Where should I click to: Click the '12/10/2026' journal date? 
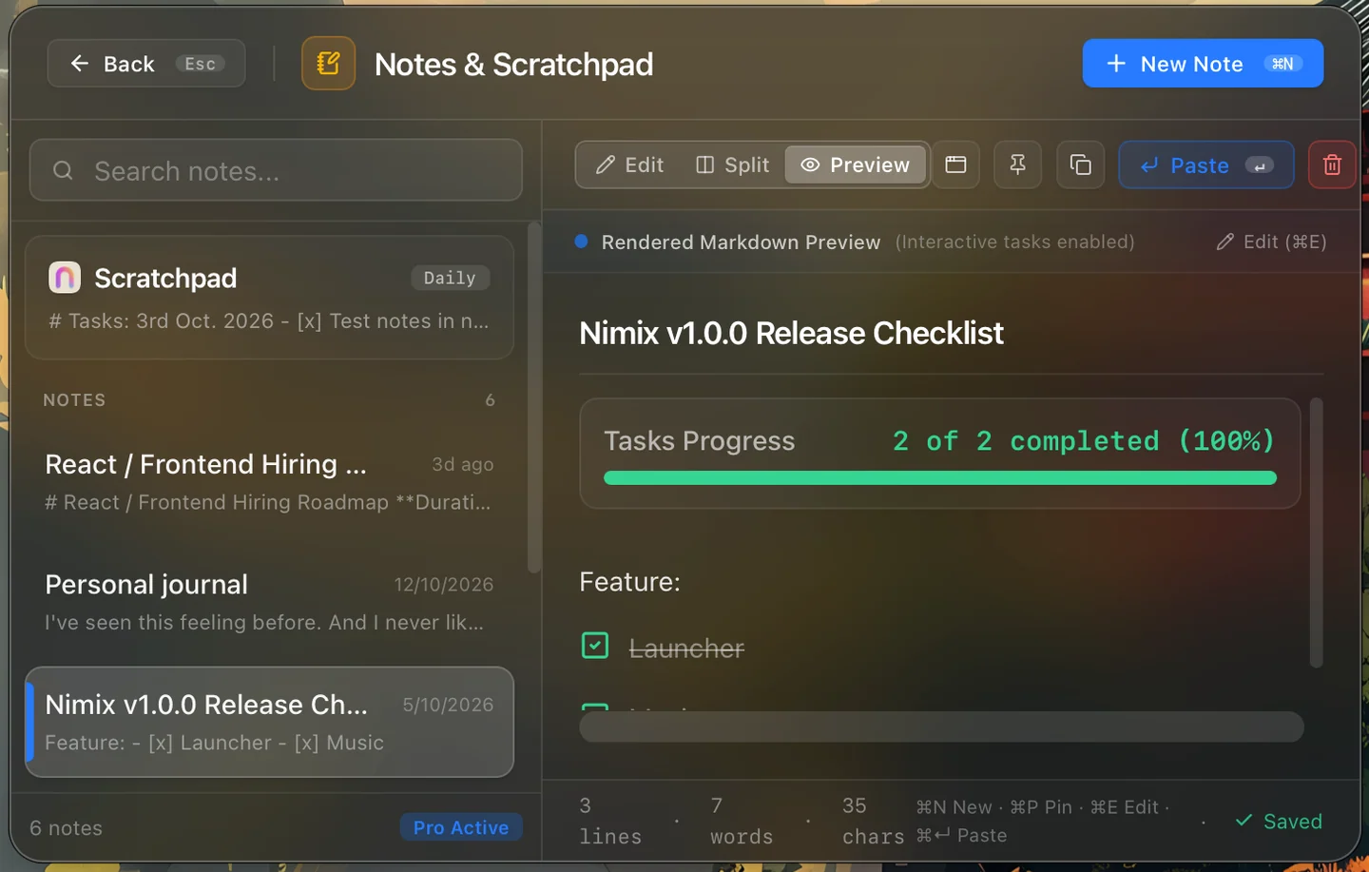444,585
